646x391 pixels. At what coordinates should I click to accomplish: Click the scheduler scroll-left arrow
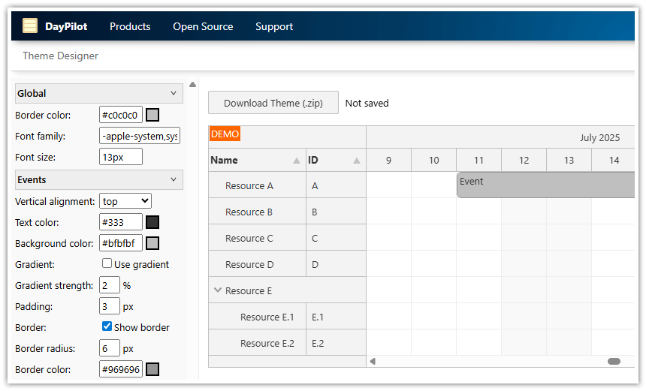pos(373,362)
